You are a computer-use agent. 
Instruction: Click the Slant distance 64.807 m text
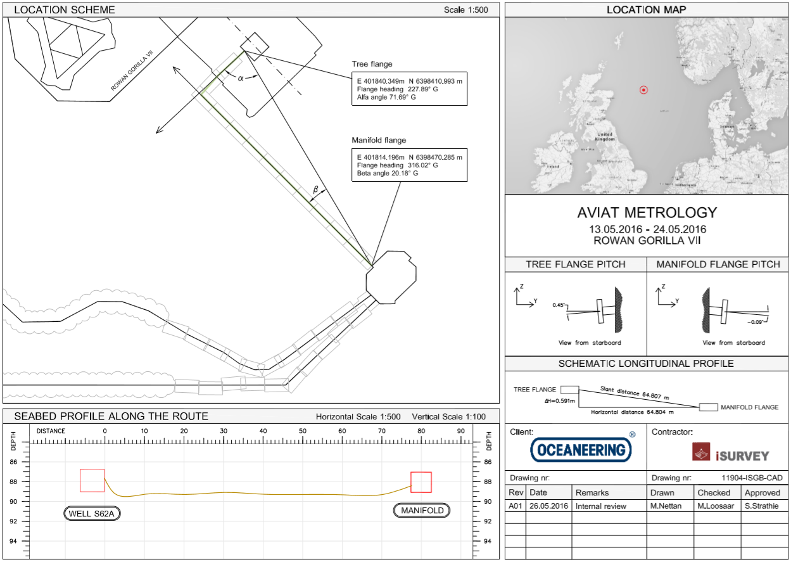[635, 393]
